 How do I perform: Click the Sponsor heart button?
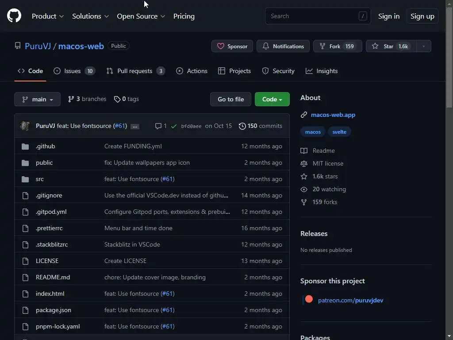232,46
